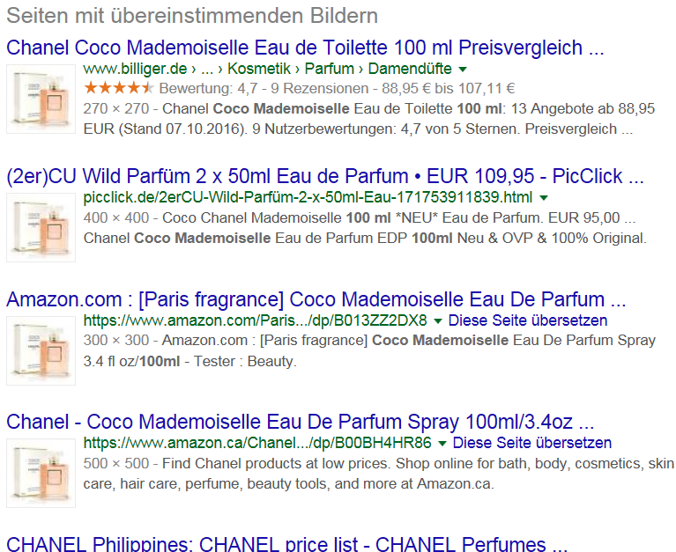The width and height of the screenshot is (676, 552).
Task: Open the CHANEL Philippines price list result
Action: coord(286,543)
